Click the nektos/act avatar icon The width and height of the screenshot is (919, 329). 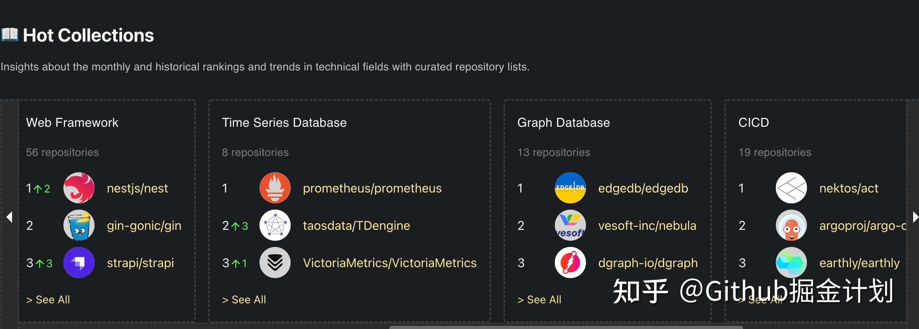(791, 188)
